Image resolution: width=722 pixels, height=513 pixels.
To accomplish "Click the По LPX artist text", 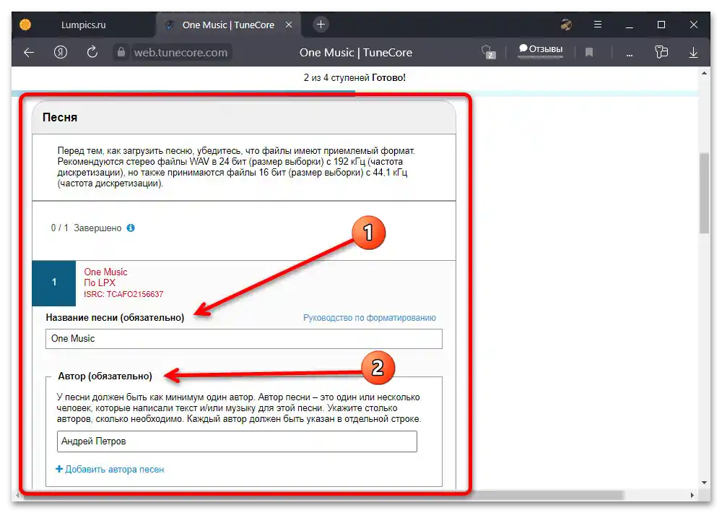I will pos(100,283).
